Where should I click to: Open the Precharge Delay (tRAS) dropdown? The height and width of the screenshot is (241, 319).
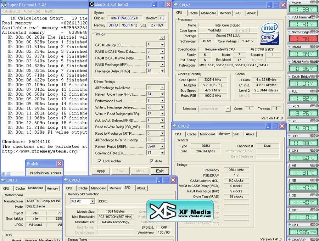[x=162, y=71]
